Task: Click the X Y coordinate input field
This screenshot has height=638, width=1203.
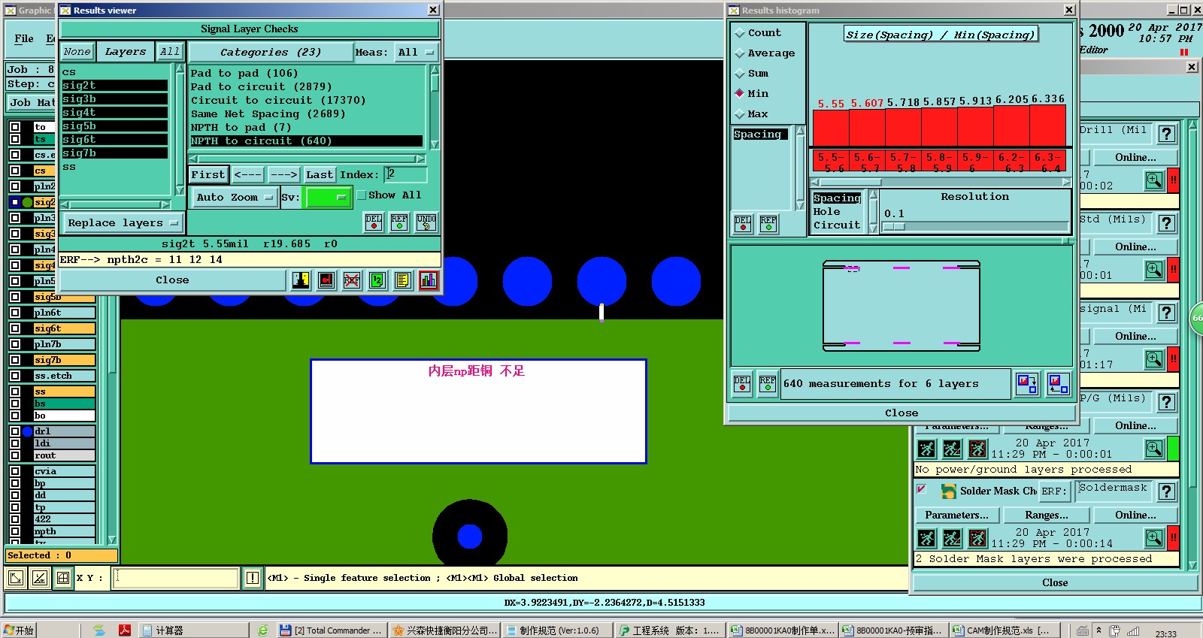Action: (x=175, y=578)
